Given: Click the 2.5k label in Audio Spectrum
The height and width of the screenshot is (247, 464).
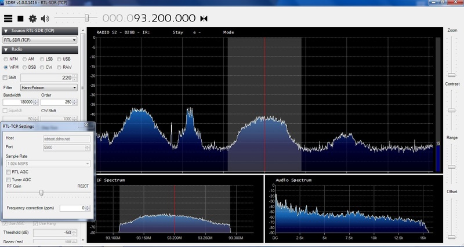Looking at the screenshot, I should pos(300,238).
